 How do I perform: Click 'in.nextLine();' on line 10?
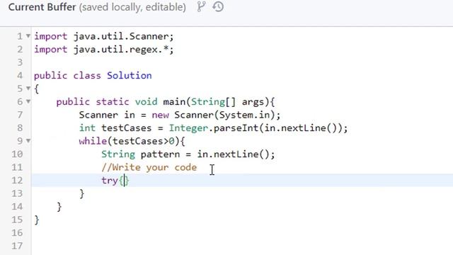[x=236, y=154]
